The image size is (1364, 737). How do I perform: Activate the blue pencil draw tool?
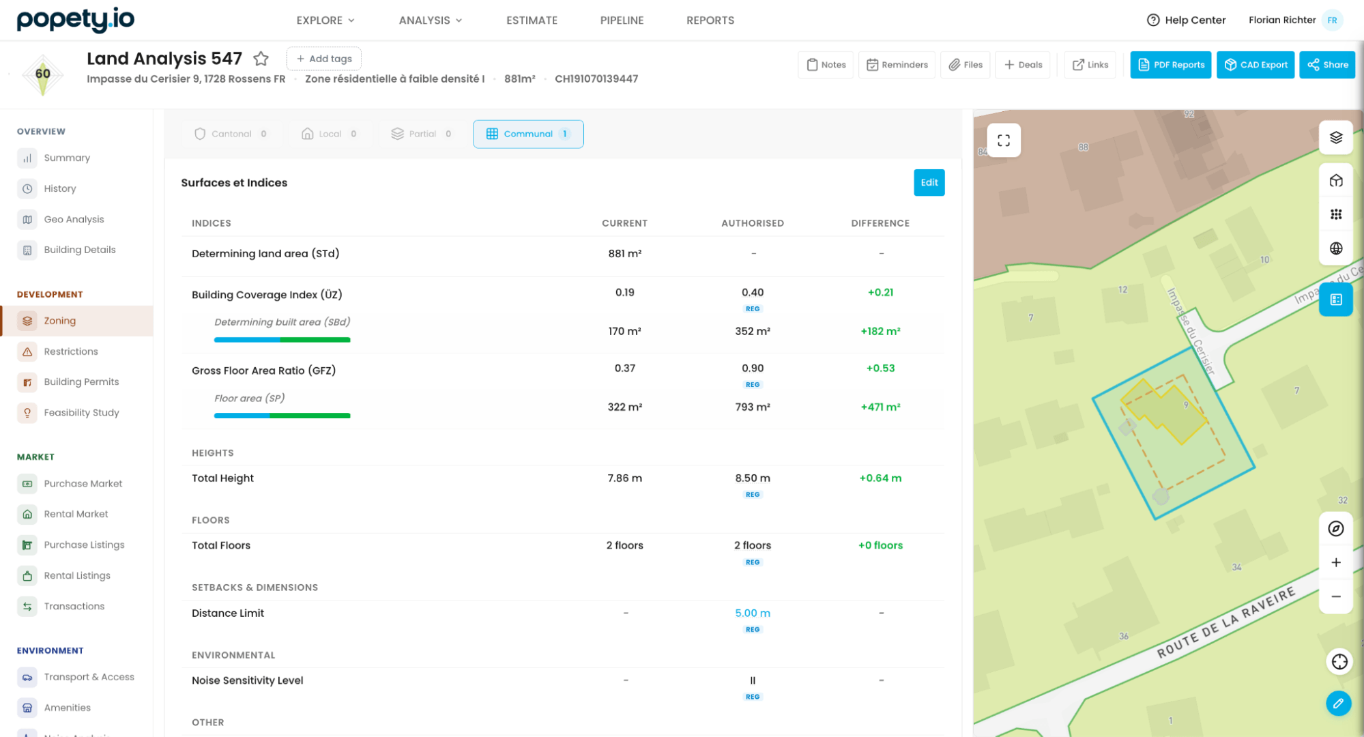coord(1339,703)
